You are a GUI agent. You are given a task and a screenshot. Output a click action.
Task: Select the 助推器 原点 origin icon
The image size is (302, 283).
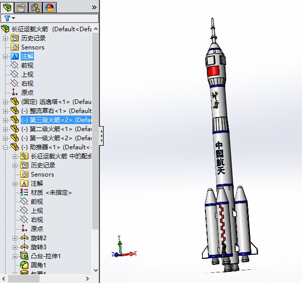(x=24, y=229)
